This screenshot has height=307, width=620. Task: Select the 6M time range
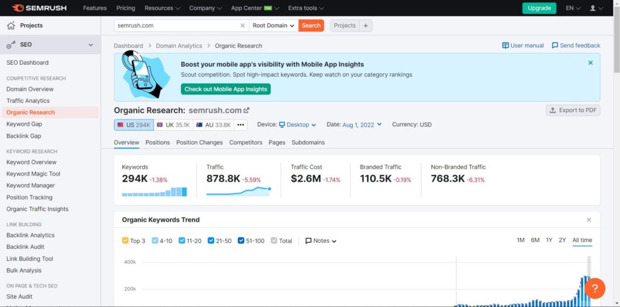(x=535, y=240)
